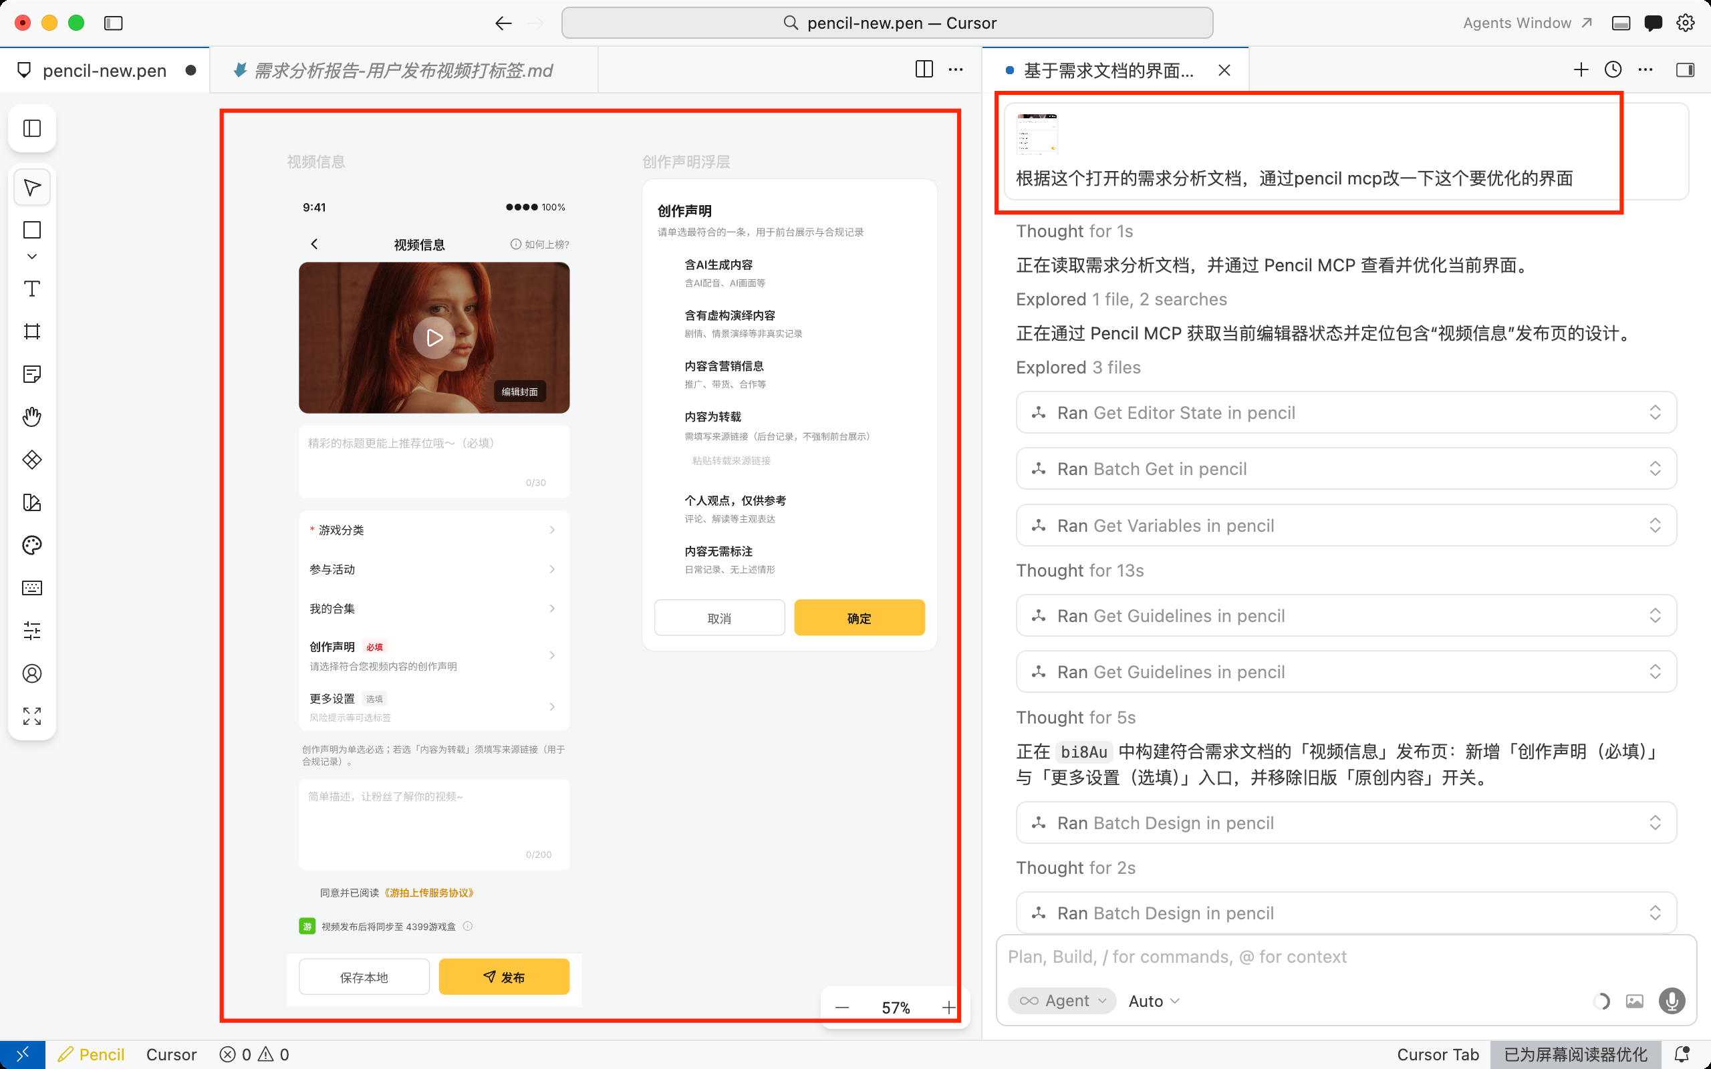Expand Explored 3 files
1711x1069 pixels.
[1078, 367]
